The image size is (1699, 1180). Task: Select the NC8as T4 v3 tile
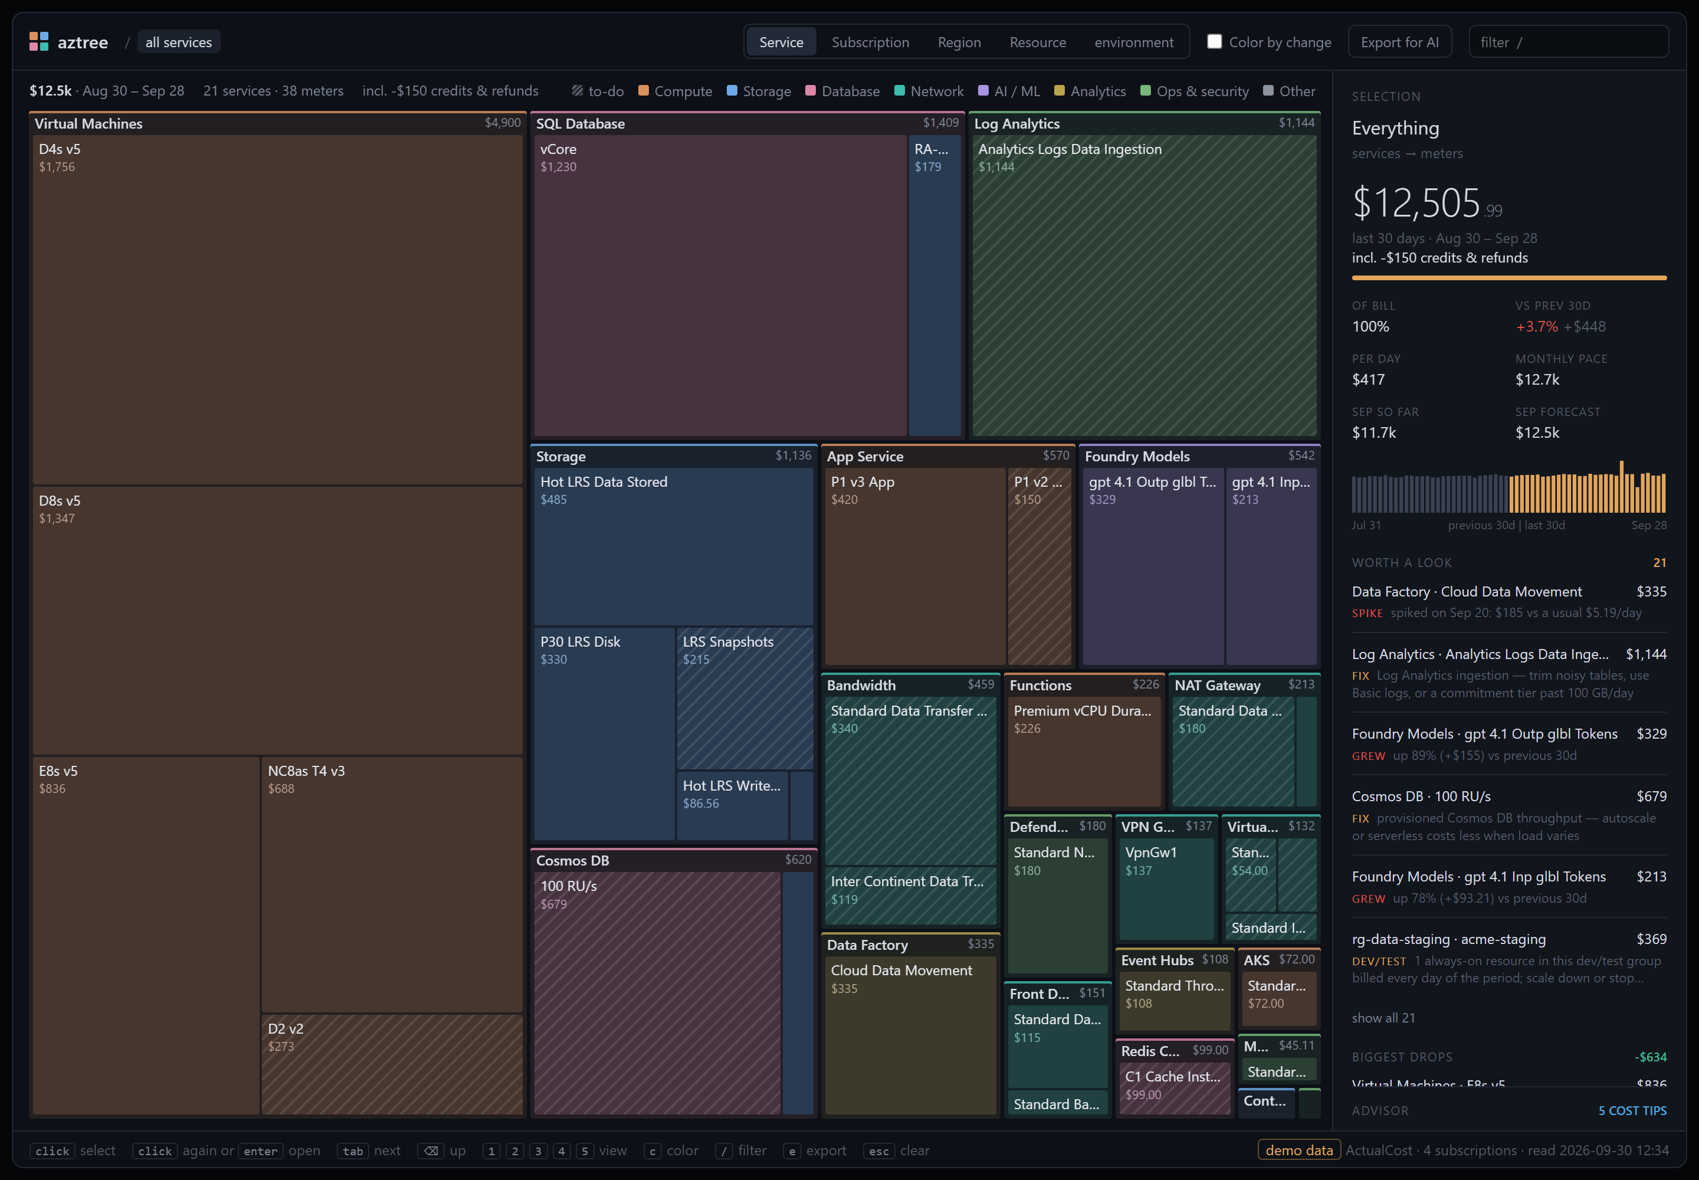coord(392,885)
